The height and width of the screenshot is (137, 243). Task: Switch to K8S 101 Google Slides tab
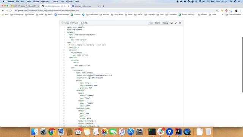tap(25, 6)
